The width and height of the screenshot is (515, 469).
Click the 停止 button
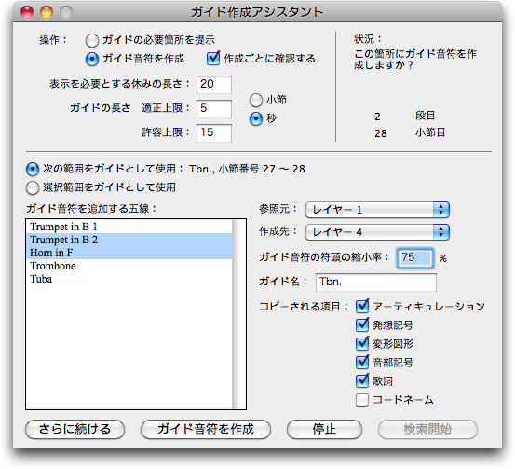click(x=324, y=429)
